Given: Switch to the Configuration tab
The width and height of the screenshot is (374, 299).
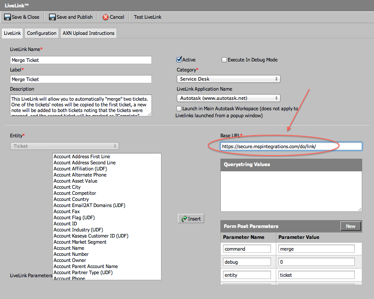Looking at the screenshot, I should pyautogui.click(x=41, y=33).
